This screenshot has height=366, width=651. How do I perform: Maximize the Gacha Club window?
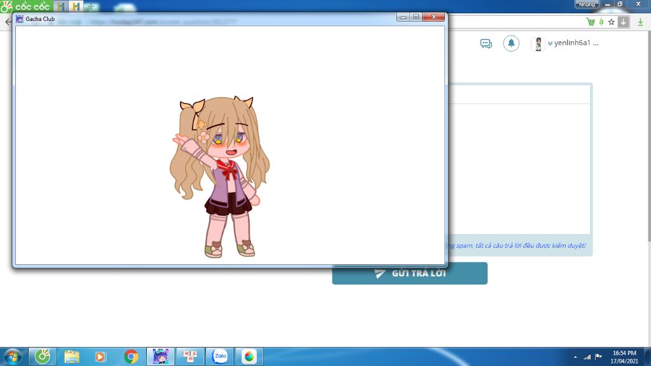point(416,17)
